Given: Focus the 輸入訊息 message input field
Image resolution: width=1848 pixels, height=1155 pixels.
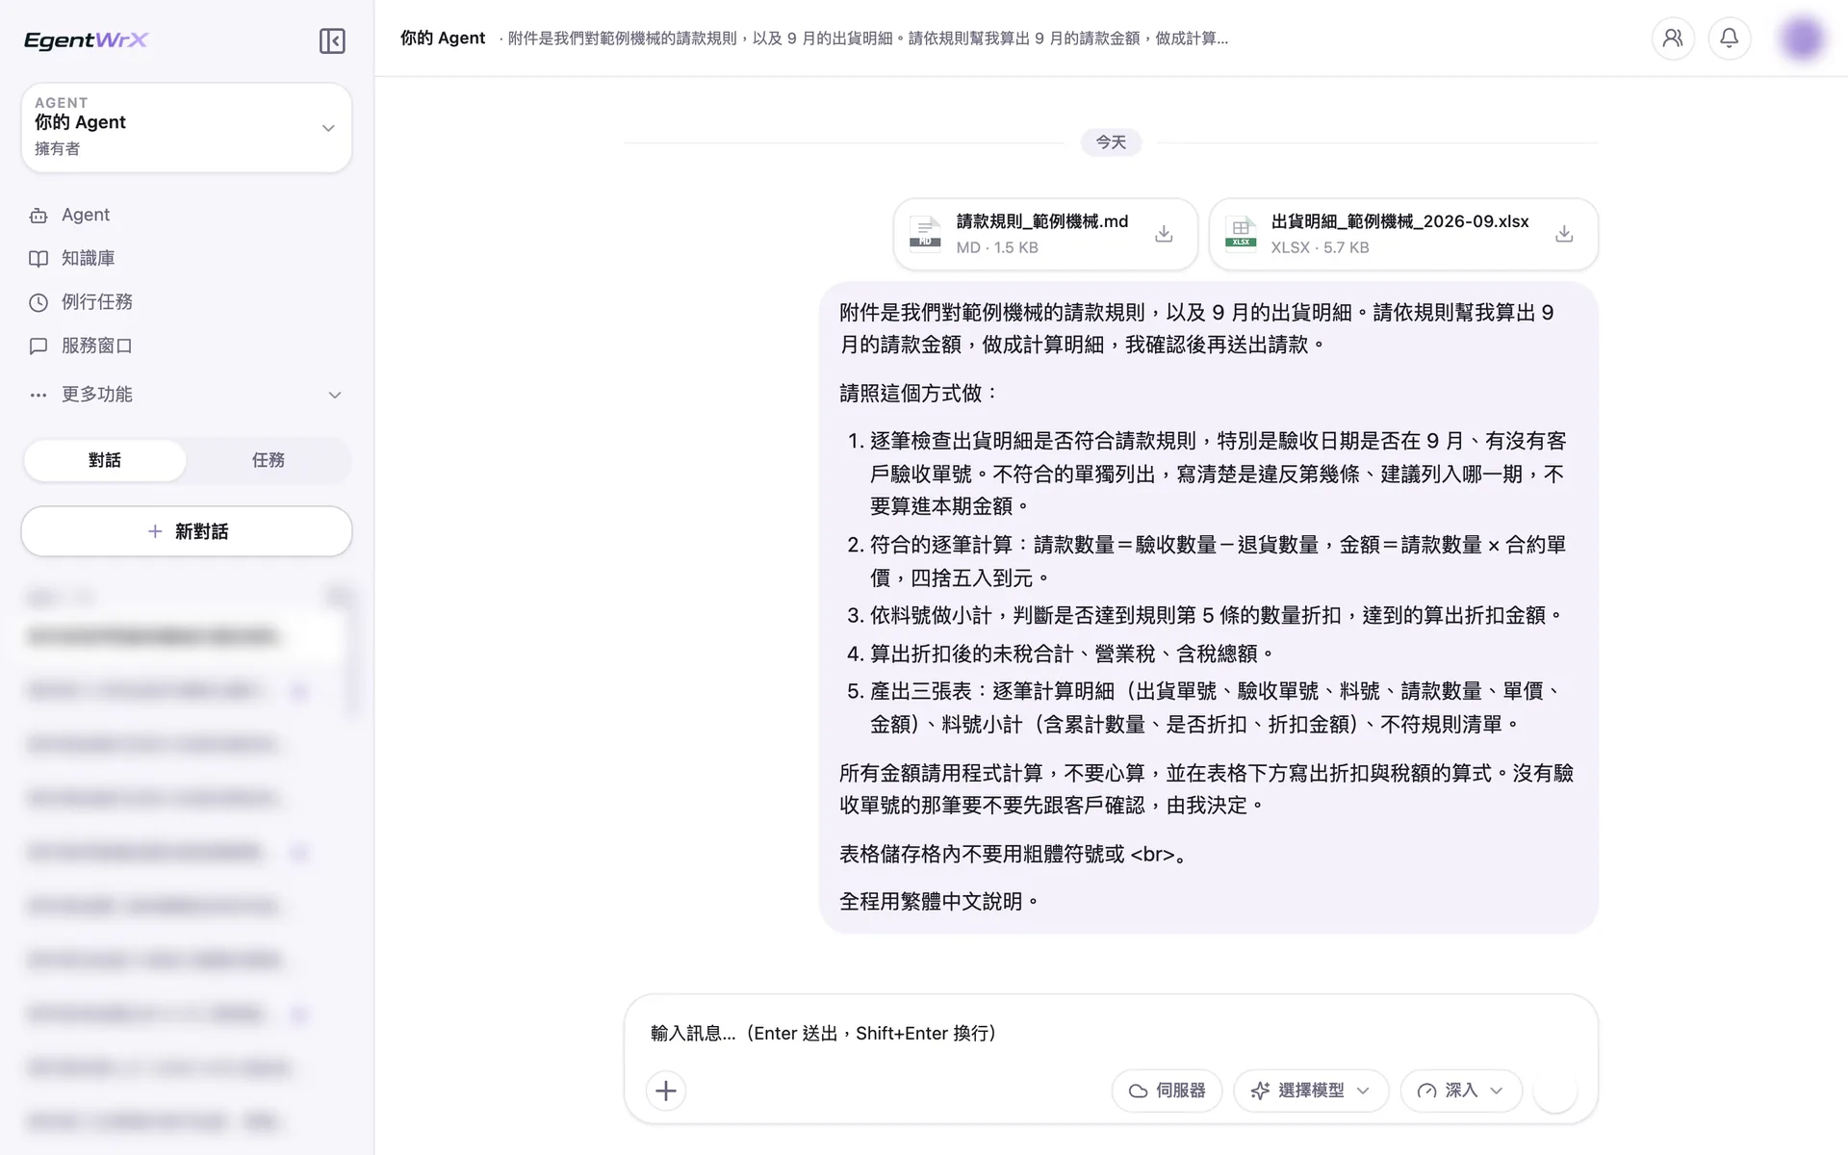Looking at the screenshot, I should point(1111,1033).
